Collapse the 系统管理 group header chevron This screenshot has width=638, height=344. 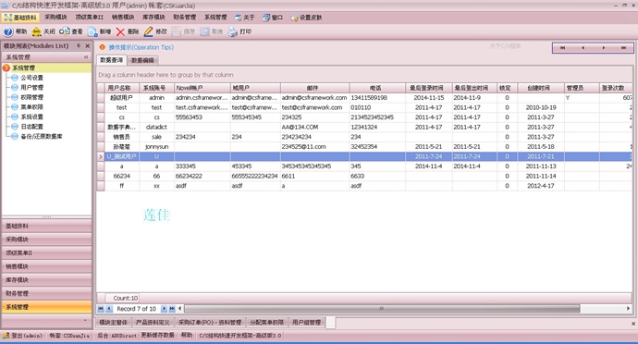click(86, 57)
